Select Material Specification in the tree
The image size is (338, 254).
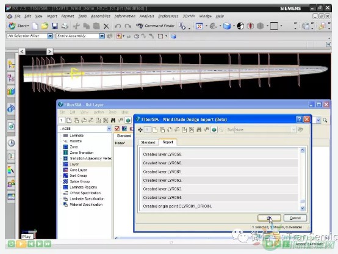pyautogui.click(x=86, y=205)
